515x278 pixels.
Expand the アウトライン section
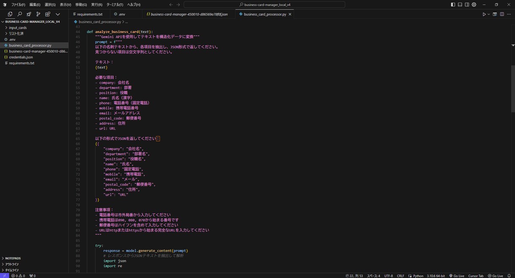pos(34,264)
